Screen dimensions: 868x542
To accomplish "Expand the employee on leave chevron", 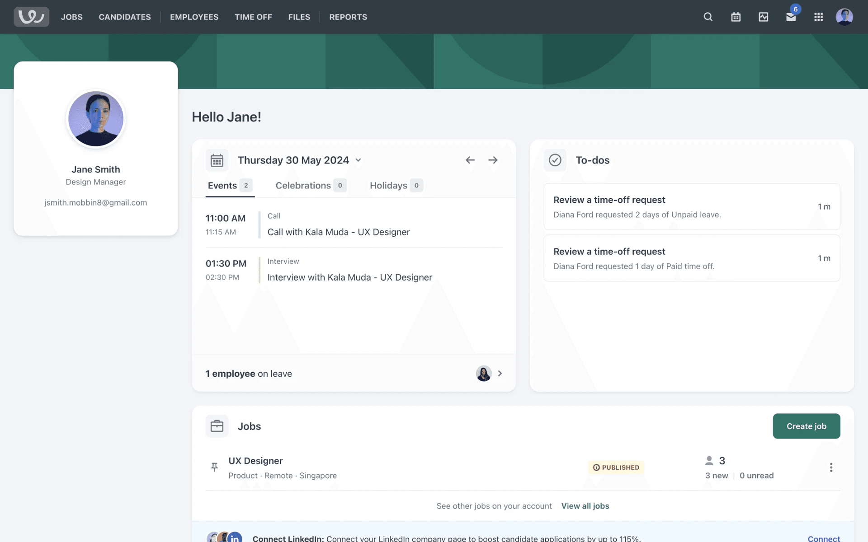I will point(500,374).
